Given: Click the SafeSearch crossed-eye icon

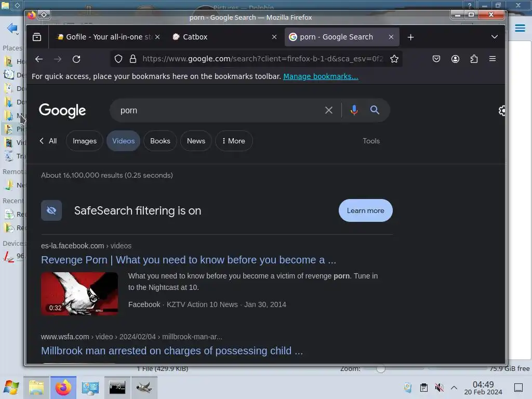Looking at the screenshot, I should (51, 211).
